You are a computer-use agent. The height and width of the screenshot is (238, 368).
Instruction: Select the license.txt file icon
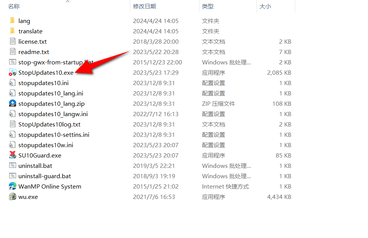[x=13, y=41]
